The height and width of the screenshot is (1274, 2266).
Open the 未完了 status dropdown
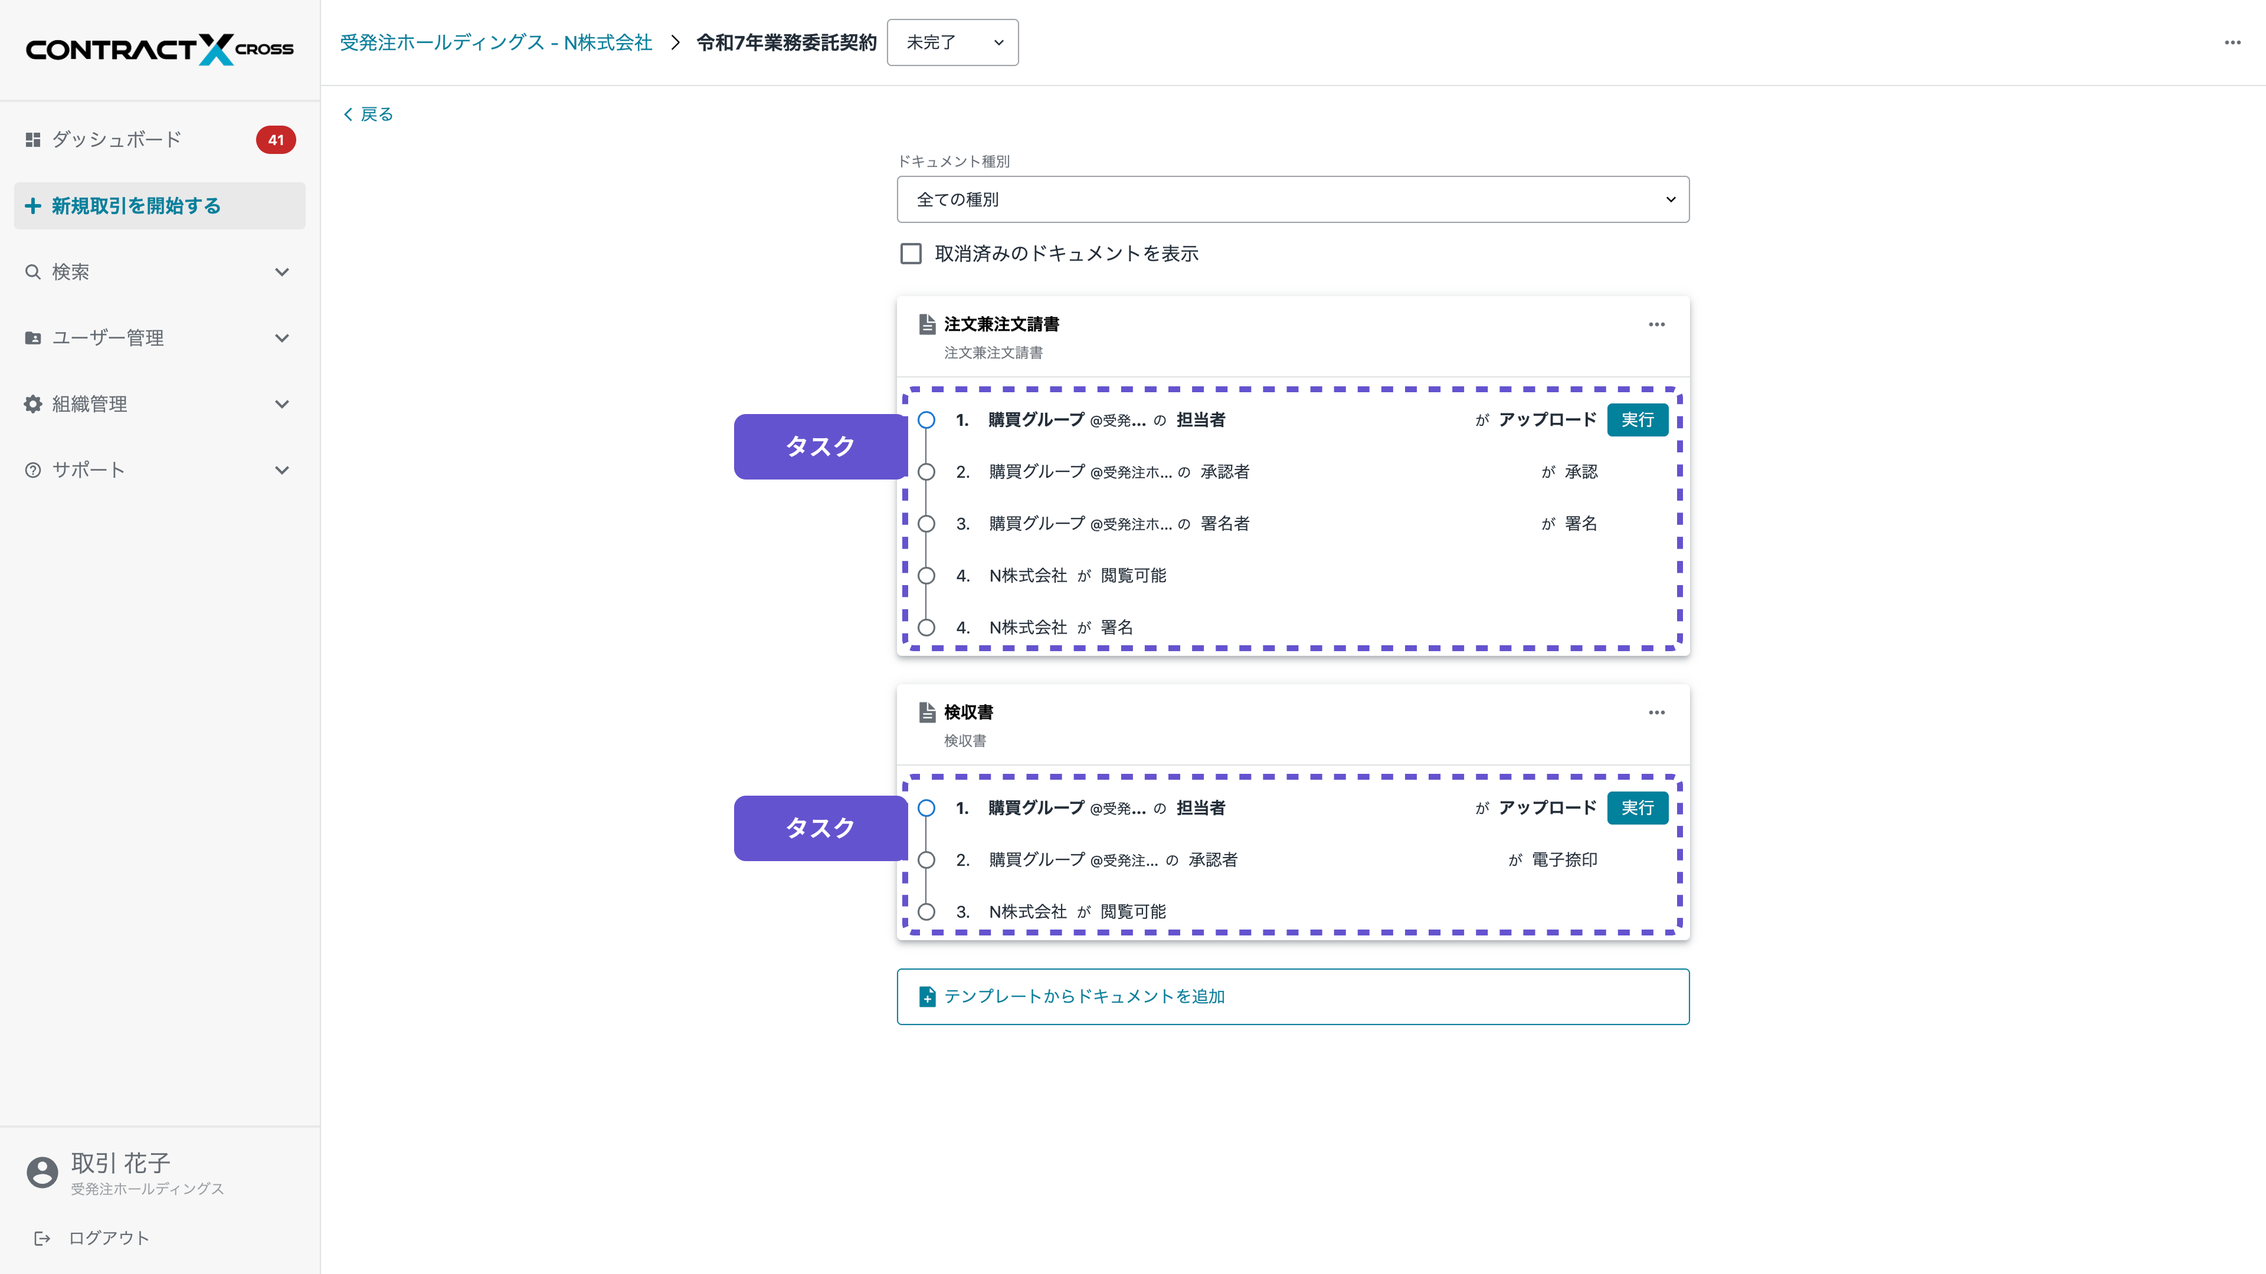[952, 42]
